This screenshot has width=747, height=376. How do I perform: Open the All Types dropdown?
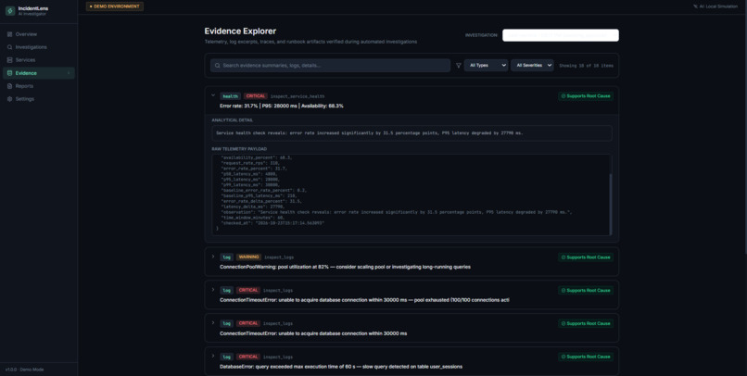tap(486, 66)
